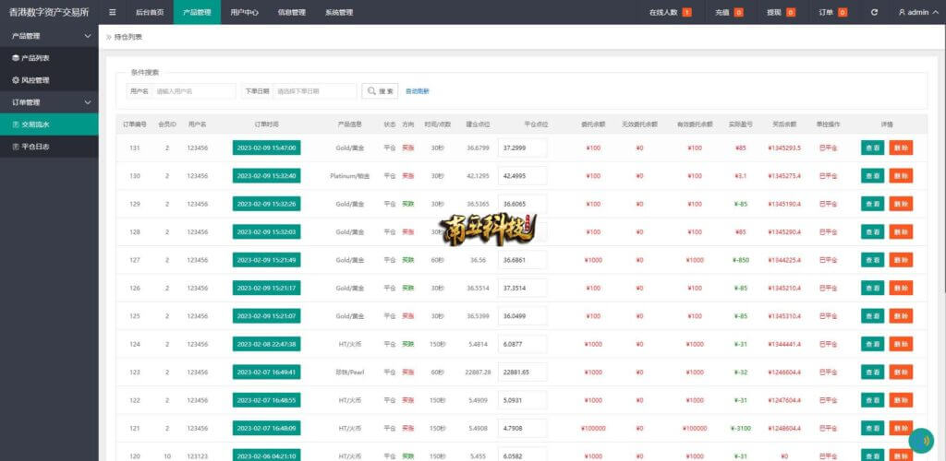Open the 订单 notifications counter
The width and height of the screenshot is (946, 461).
(x=832, y=12)
